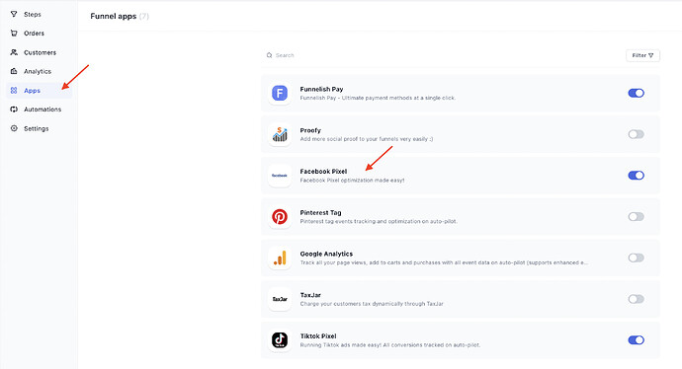Open Automations in the sidebar
682x369 pixels.
[x=43, y=110]
